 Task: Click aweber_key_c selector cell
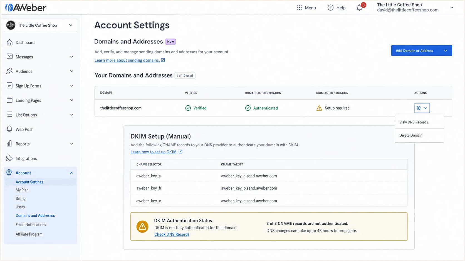[x=149, y=201]
